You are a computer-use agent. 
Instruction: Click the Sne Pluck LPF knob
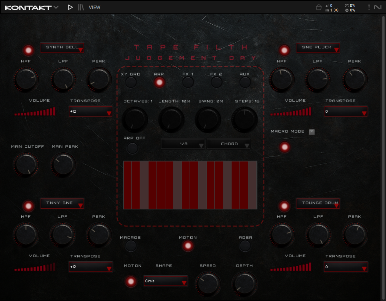coord(318,80)
